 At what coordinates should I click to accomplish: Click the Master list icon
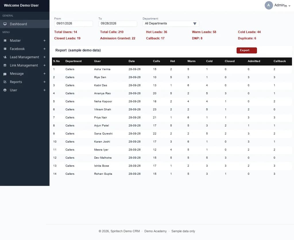pyautogui.click(x=5, y=41)
